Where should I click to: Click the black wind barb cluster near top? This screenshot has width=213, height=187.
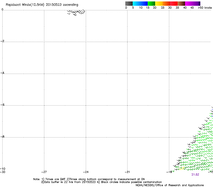pyautogui.click(x=76, y=13)
